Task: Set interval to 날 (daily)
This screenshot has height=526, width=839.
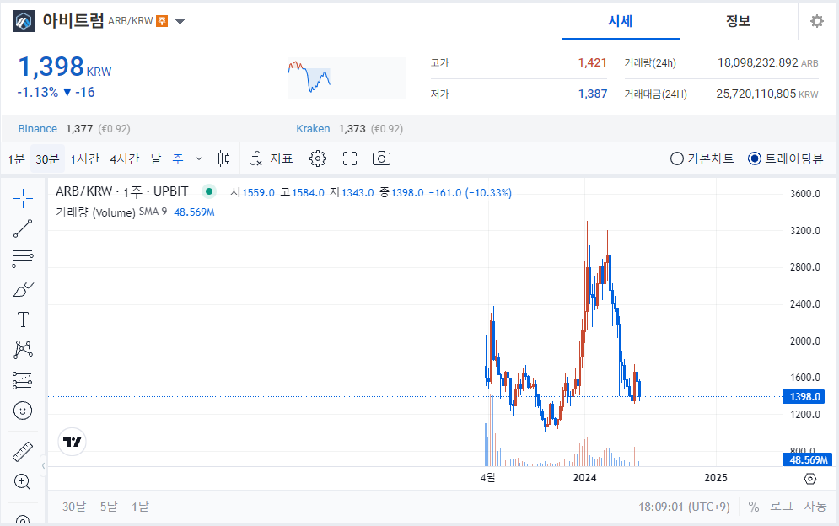Action: point(156,159)
